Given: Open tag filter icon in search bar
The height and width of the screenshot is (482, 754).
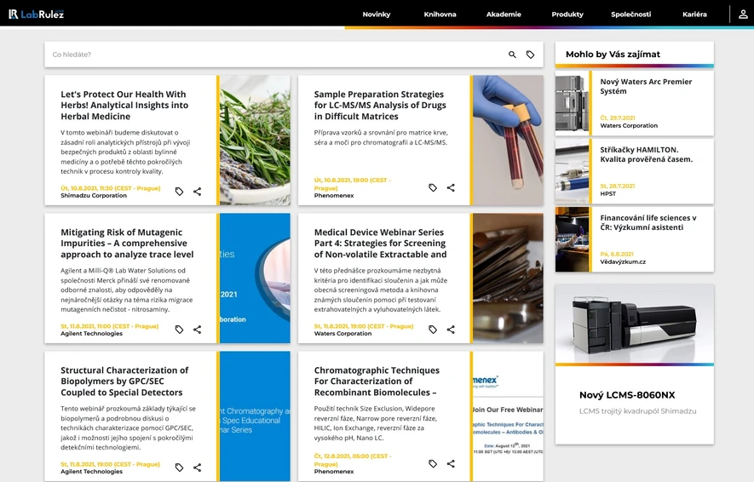Looking at the screenshot, I should coord(530,55).
